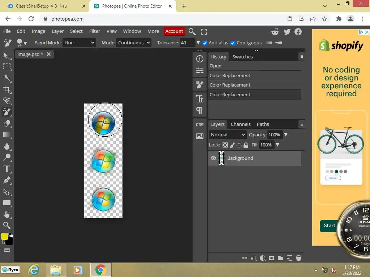Close the image.psd document tab
This screenshot has width=370, height=277.
pos(49,54)
